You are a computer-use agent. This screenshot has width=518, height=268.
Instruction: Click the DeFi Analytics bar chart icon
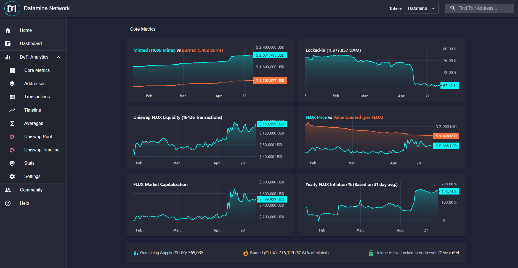tap(8, 57)
